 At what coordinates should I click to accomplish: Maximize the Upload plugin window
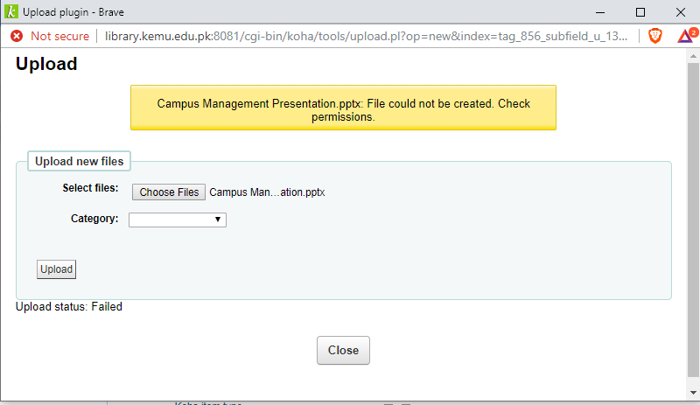click(x=640, y=12)
